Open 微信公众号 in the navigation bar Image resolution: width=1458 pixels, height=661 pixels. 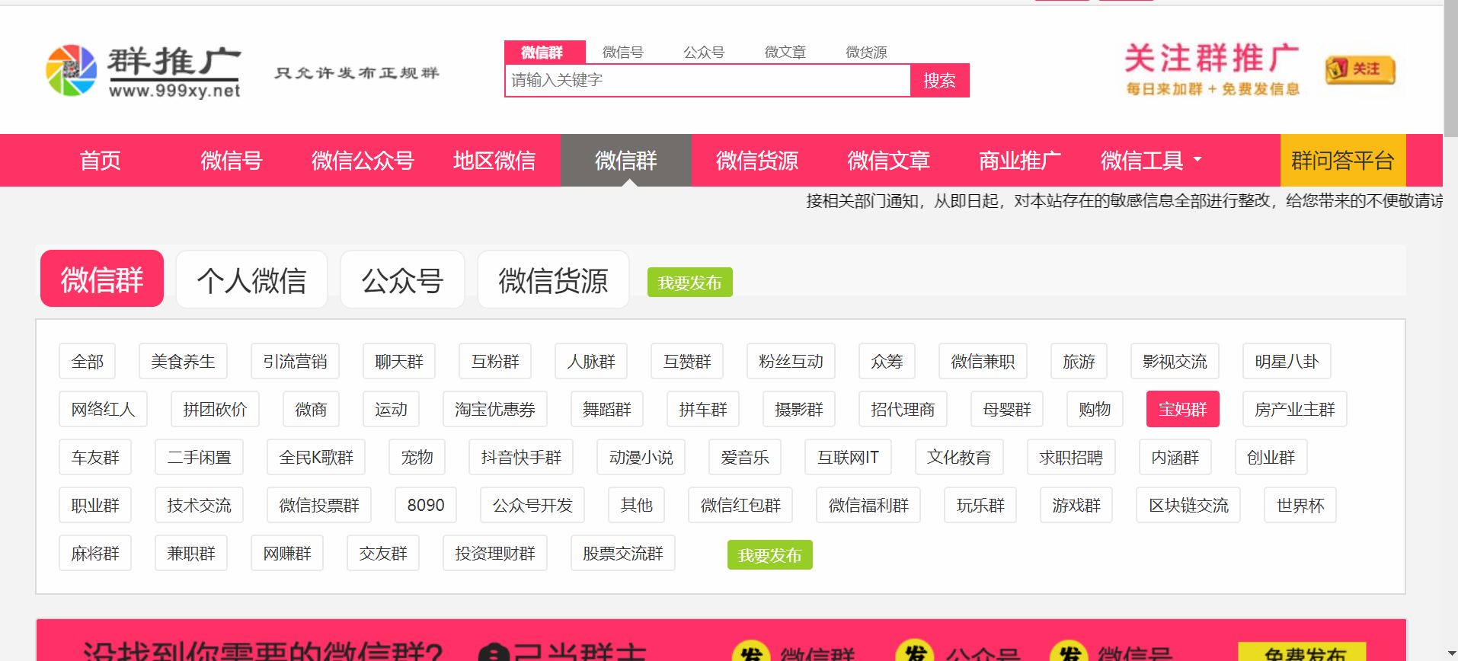pos(363,160)
